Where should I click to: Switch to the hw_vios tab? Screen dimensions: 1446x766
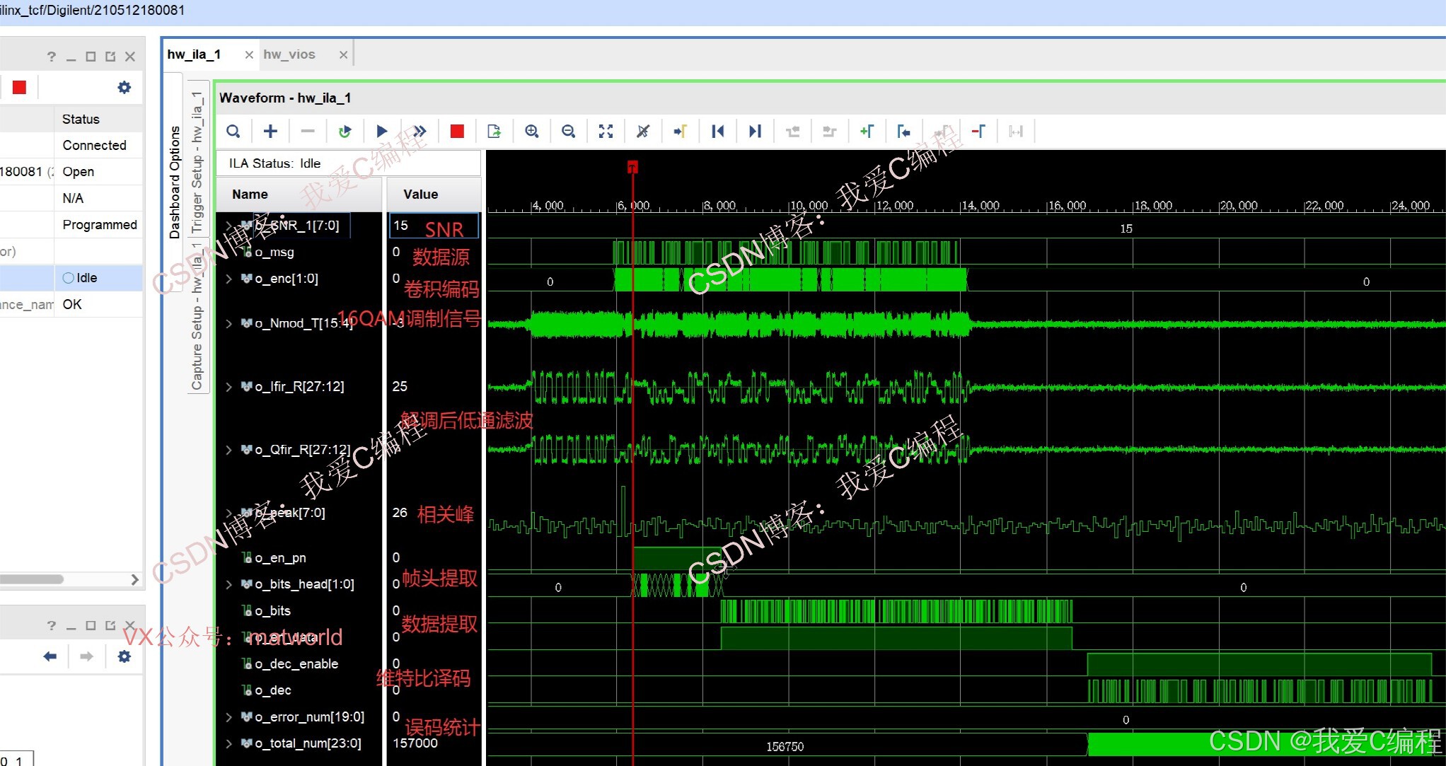click(x=289, y=54)
